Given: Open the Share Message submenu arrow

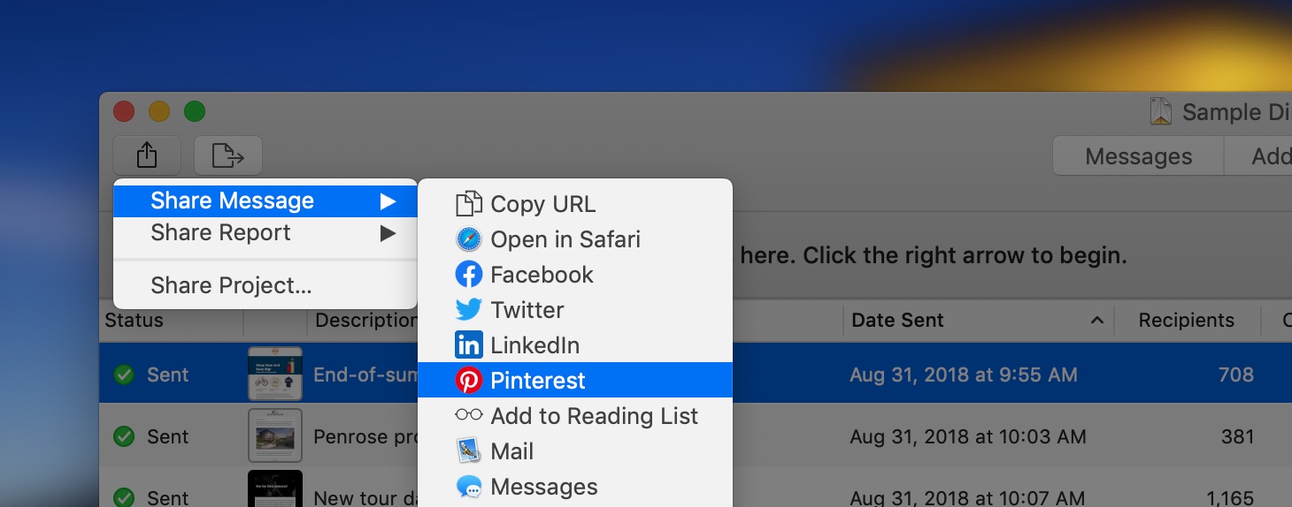Looking at the screenshot, I should [388, 201].
